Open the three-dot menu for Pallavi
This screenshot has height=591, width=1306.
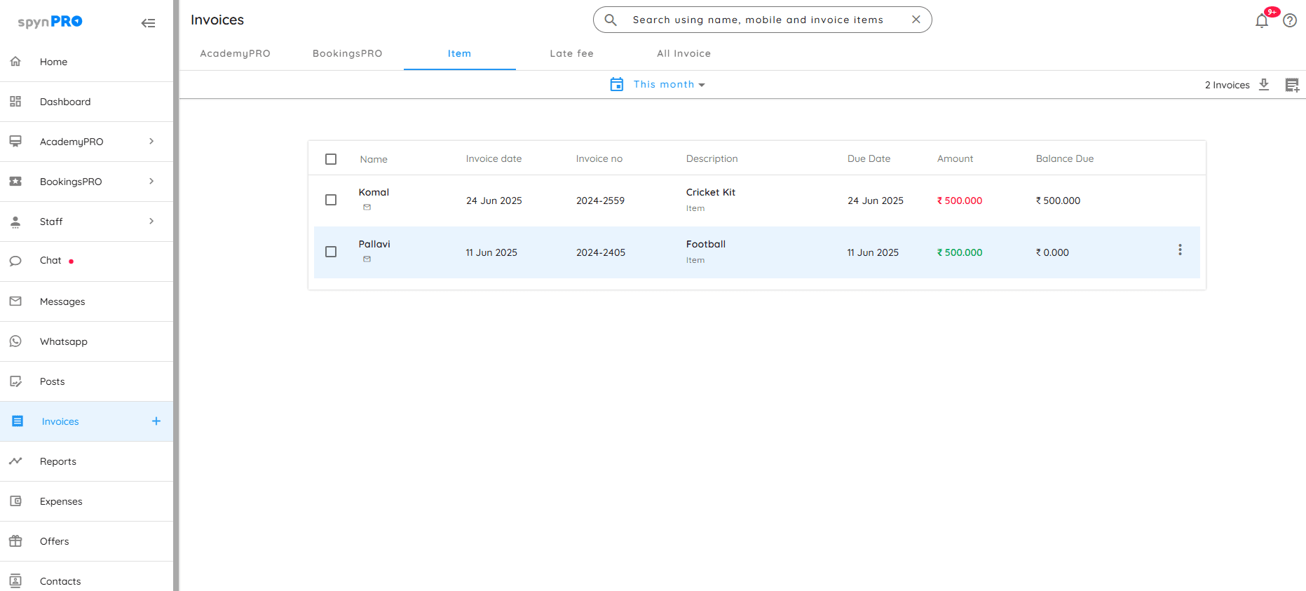(1180, 250)
